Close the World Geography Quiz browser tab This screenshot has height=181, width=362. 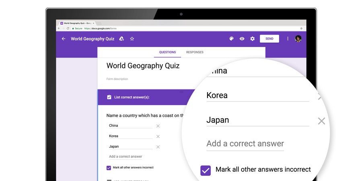pyautogui.click(x=93, y=23)
